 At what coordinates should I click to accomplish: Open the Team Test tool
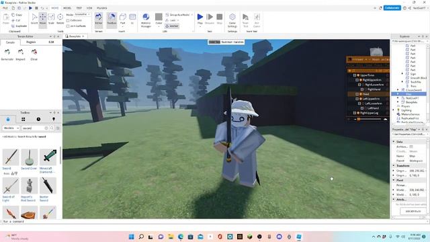click(245, 20)
